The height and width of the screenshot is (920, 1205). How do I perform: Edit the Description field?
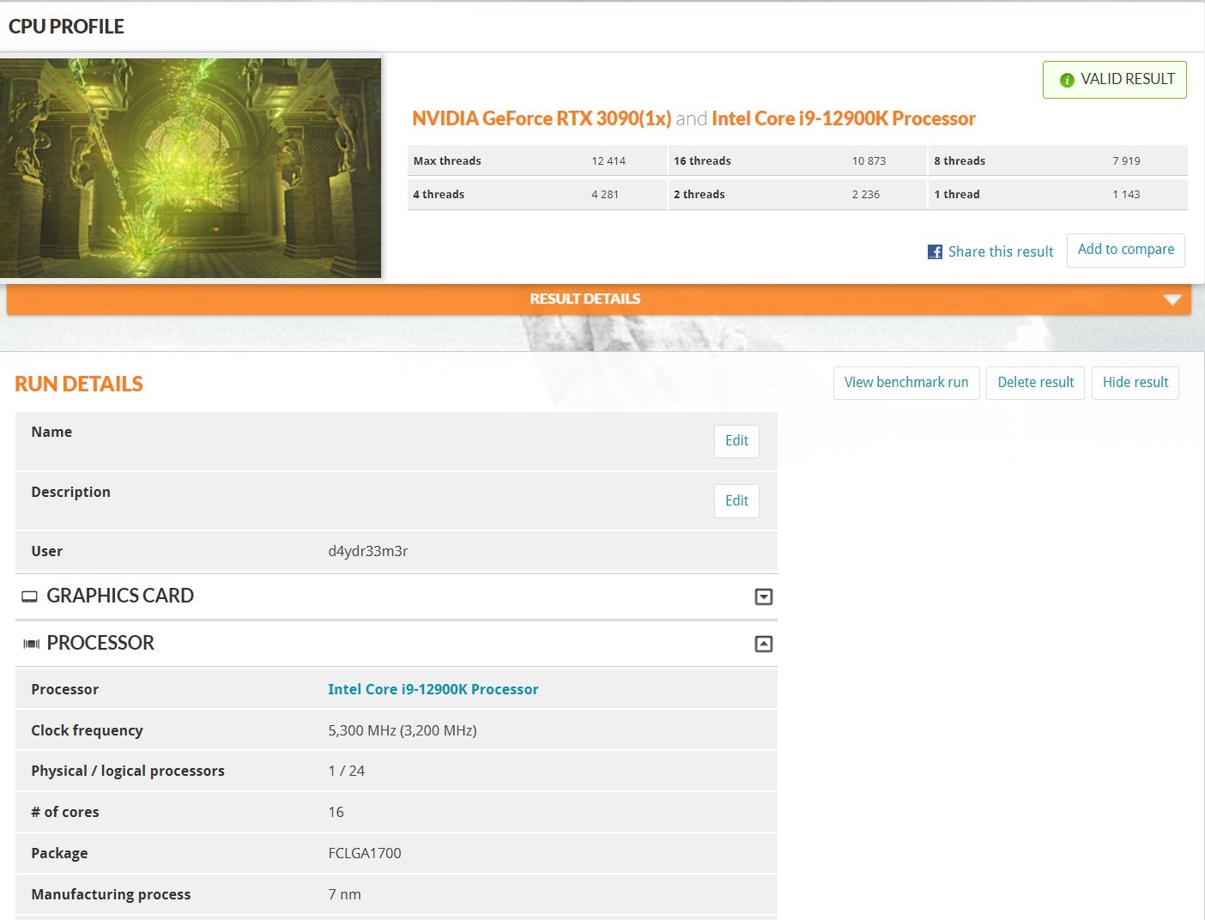click(x=736, y=501)
